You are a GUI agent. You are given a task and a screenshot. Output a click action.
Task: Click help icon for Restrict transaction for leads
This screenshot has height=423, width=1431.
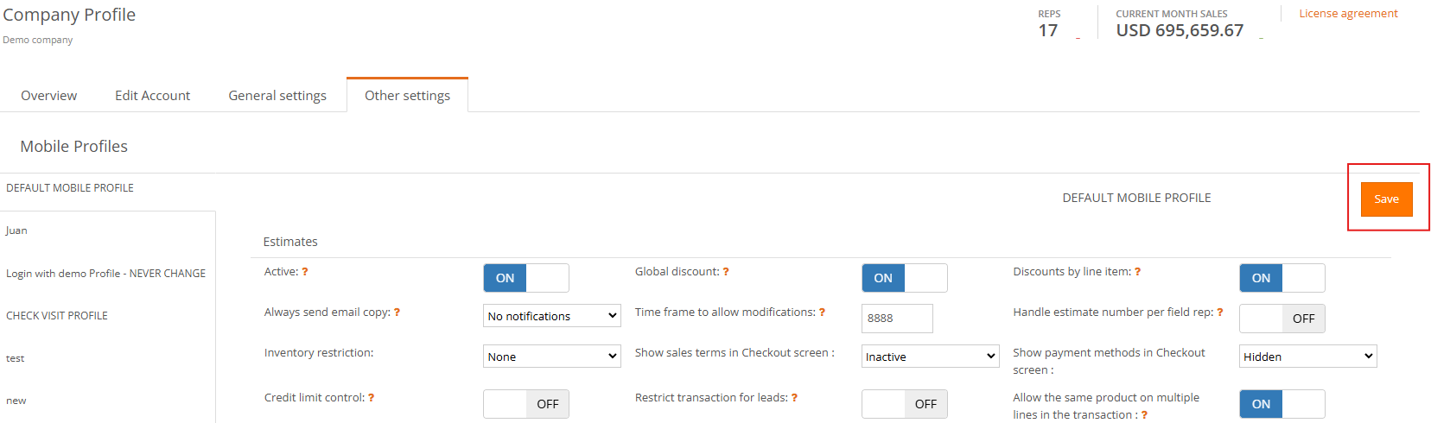pyautogui.click(x=794, y=398)
